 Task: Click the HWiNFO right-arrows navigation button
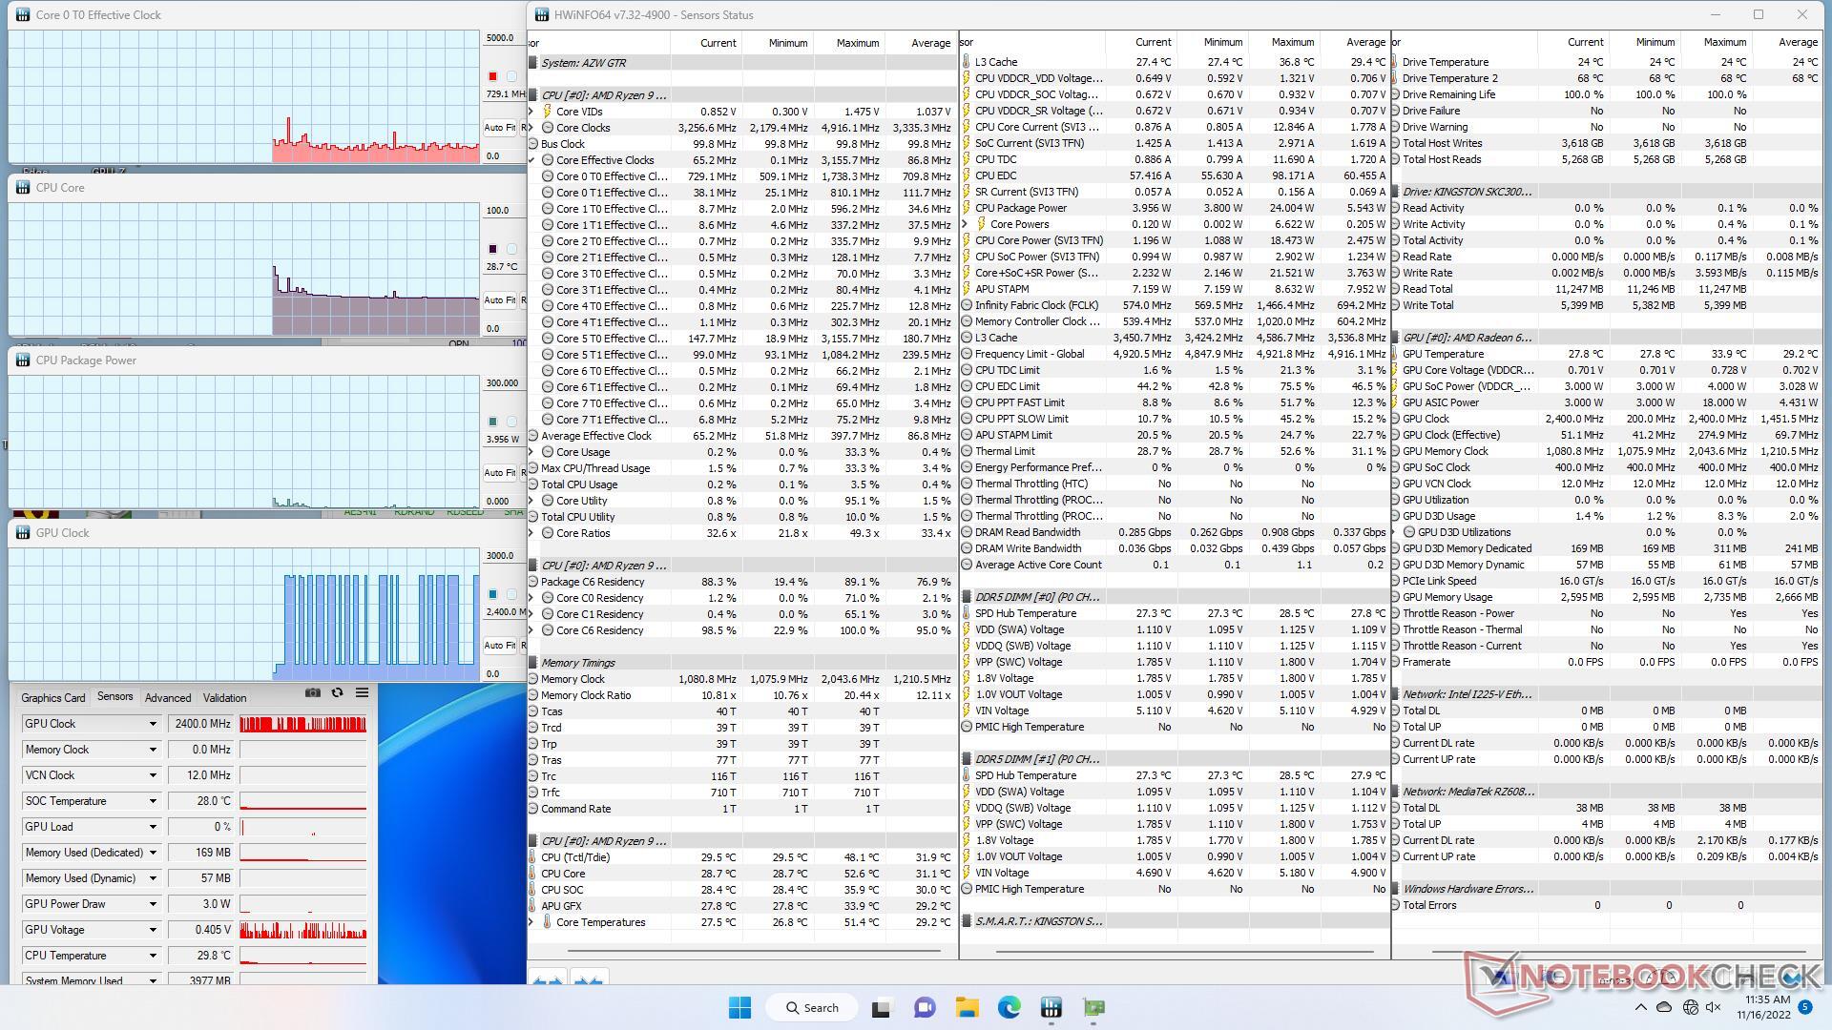(589, 978)
